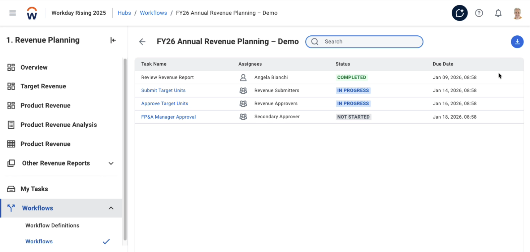530x252 pixels.
Task: Open Workflow Definitions in the sidebar
Action: pos(52,225)
